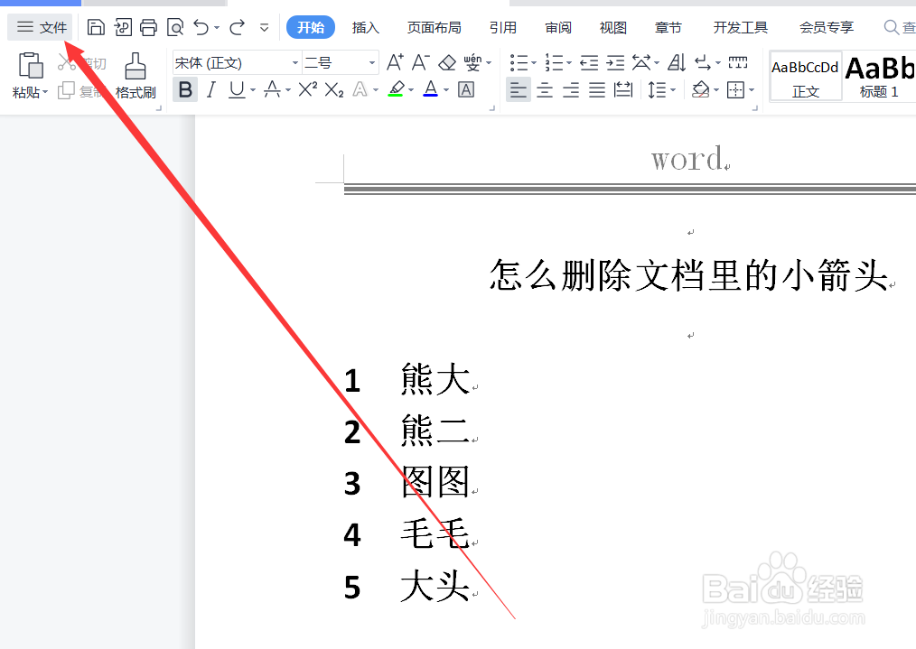Open Print Preview
The image size is (916, 649).
173,27
